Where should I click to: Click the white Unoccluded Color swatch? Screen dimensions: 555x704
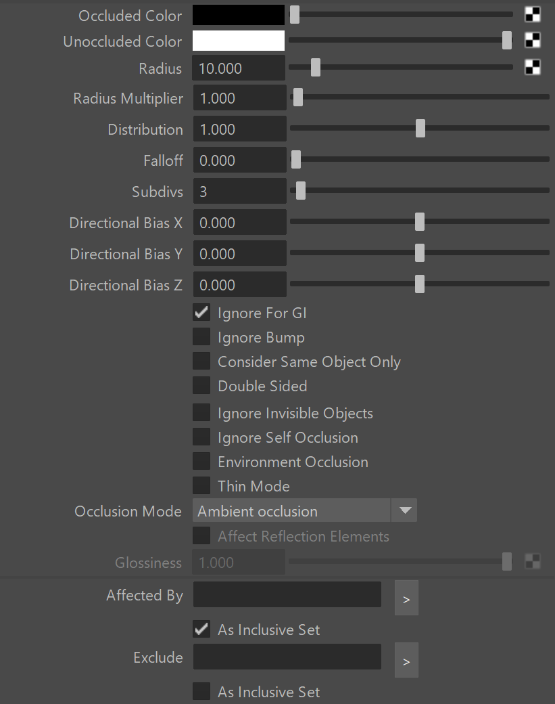(239, 41)
